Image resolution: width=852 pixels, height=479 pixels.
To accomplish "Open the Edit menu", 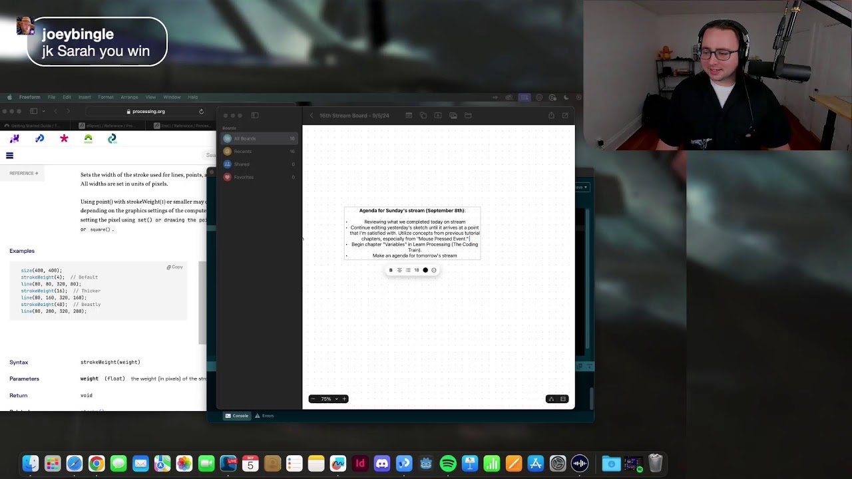I will [x=67, y=97].
